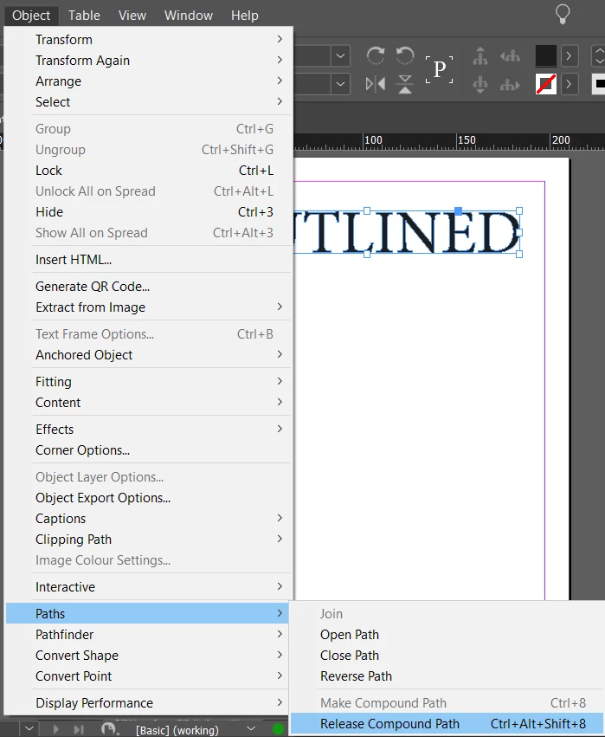Open the Interactive submenu

click(148, 586)
